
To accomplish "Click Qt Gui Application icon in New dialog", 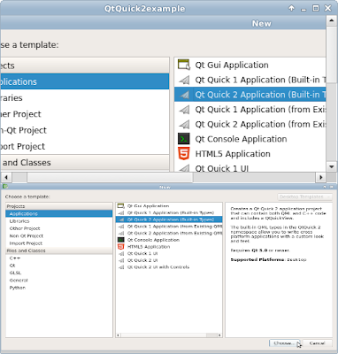I will coord(121,206).
